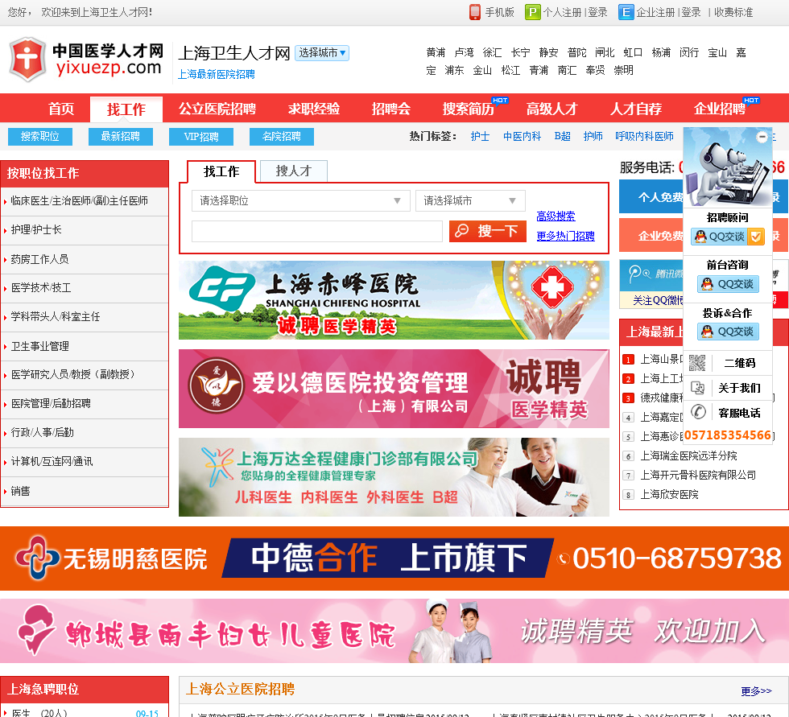The height and width of the screenshot is (717, 789).
Task: Select the 找工作 navigation tab
Action: pyautogui.click(x=126, y=109)
